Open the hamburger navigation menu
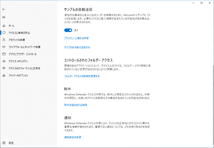Image resolution: width=214 pixels, height=148 pixels. click(4, 17)
